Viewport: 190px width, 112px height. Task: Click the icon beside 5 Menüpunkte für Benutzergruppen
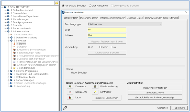[14, 56]
